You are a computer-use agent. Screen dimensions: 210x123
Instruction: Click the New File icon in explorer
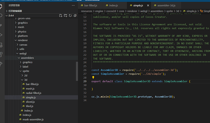click(x=61, y=15)
